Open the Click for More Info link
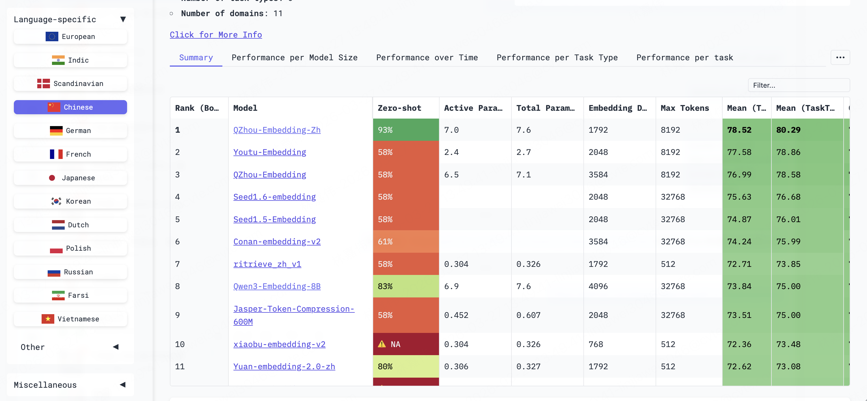Image resolution: width=867 pixels, height=401 pixels. [x=216, y=35]
